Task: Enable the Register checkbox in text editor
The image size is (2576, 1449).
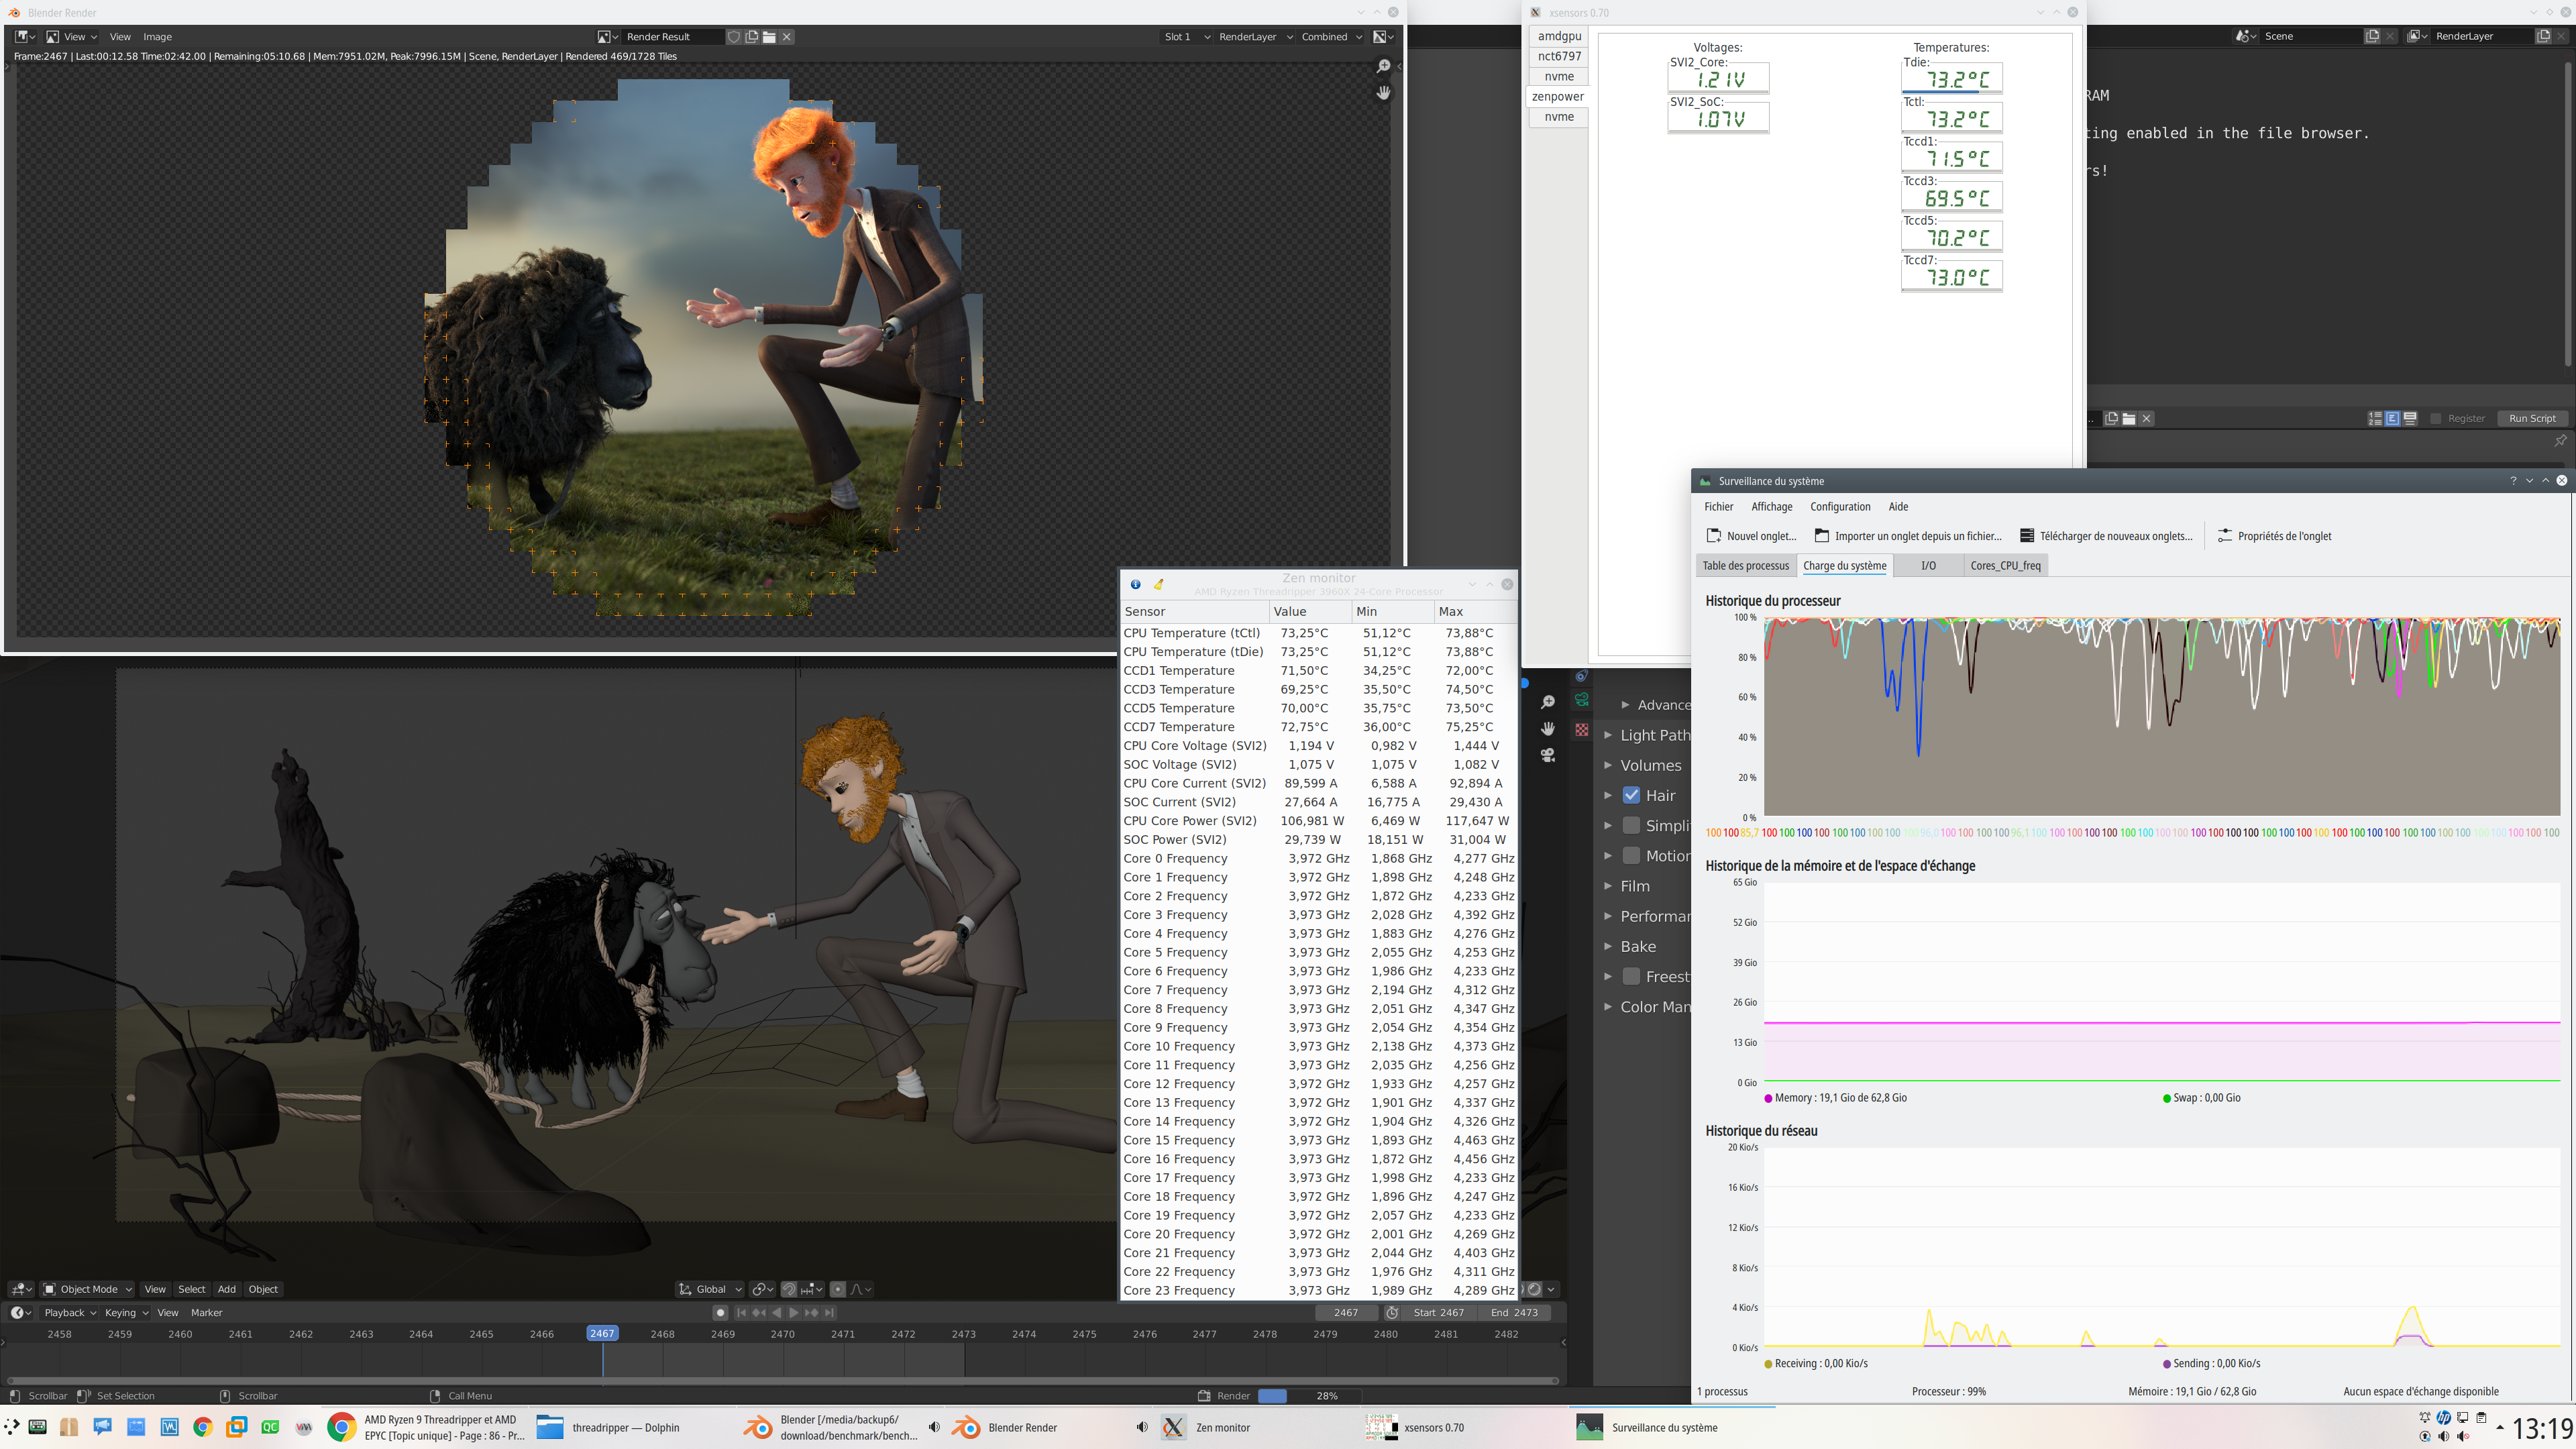Action: (x=2436, y=419)
